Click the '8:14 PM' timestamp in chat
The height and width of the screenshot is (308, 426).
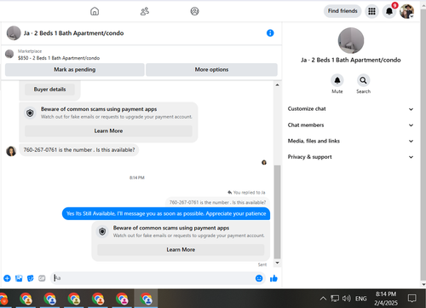(x=137, y=177)
